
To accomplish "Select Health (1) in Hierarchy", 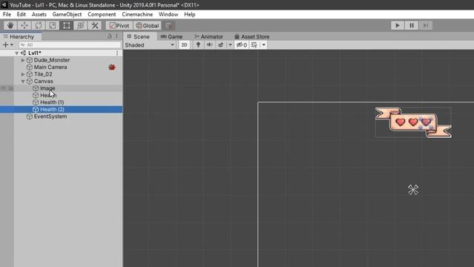I will (x=52, y=102).
